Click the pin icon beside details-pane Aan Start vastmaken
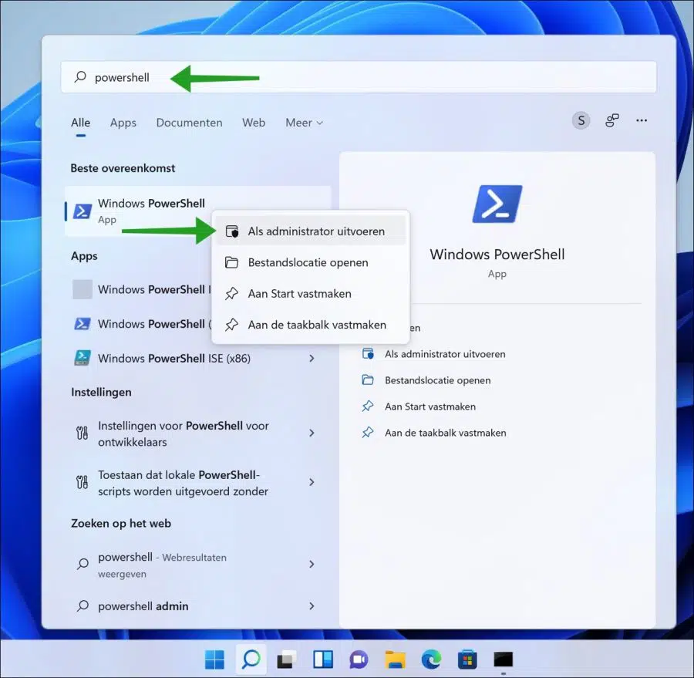This screenshot has height=678, width=694. [368, 406]
